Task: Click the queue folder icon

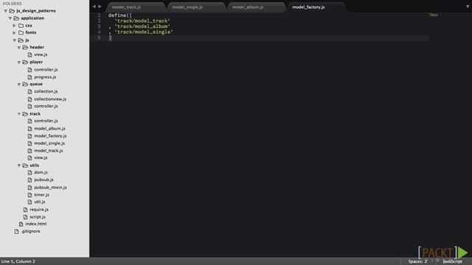Action: click(x=25, y=85)
